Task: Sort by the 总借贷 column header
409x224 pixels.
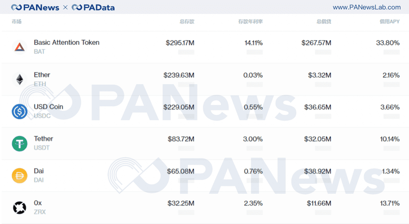Action: (x=324, y=22)
